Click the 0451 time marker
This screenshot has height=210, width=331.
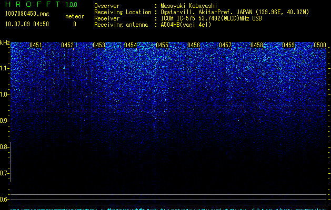(x=36, y=45)
